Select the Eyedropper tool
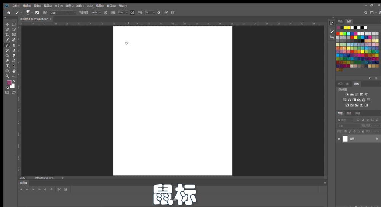381x207 pixels. pos(7,40)
